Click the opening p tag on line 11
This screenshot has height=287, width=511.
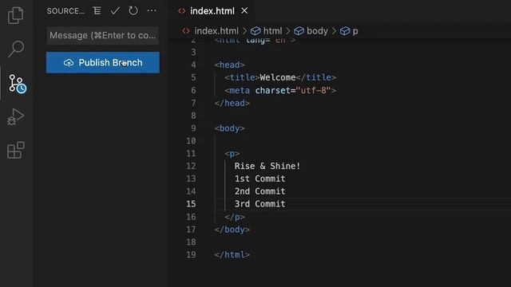point(232,153)
